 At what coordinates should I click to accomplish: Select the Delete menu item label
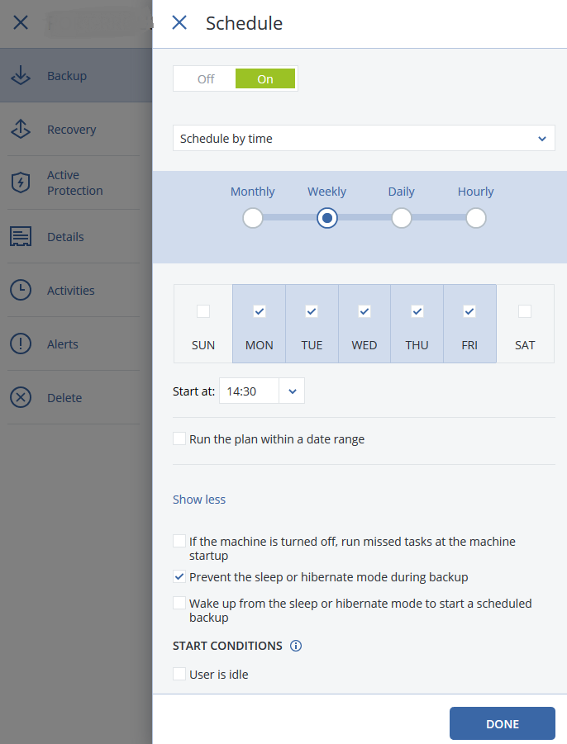[x=64, y=398]
